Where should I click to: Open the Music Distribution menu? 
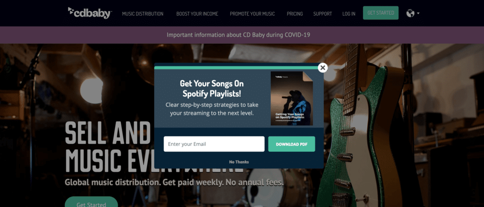143,14
